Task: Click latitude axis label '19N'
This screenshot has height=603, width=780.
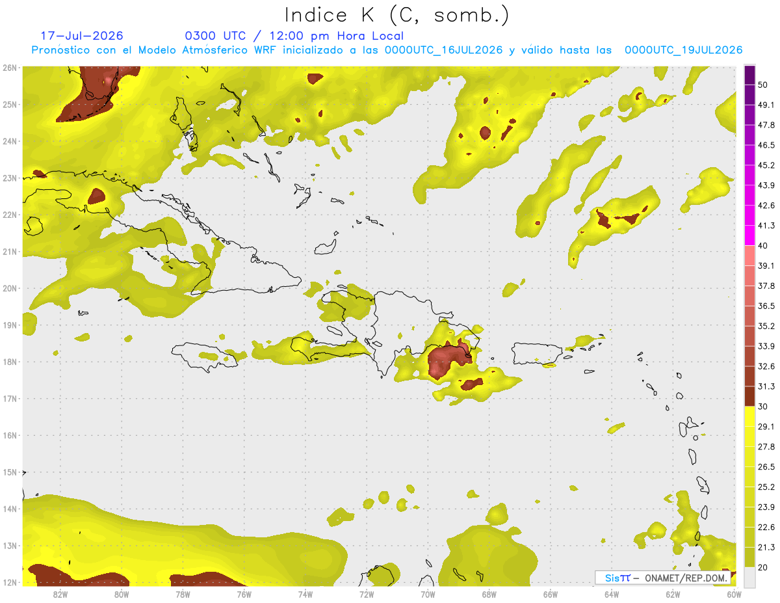Action: (10, 325)
